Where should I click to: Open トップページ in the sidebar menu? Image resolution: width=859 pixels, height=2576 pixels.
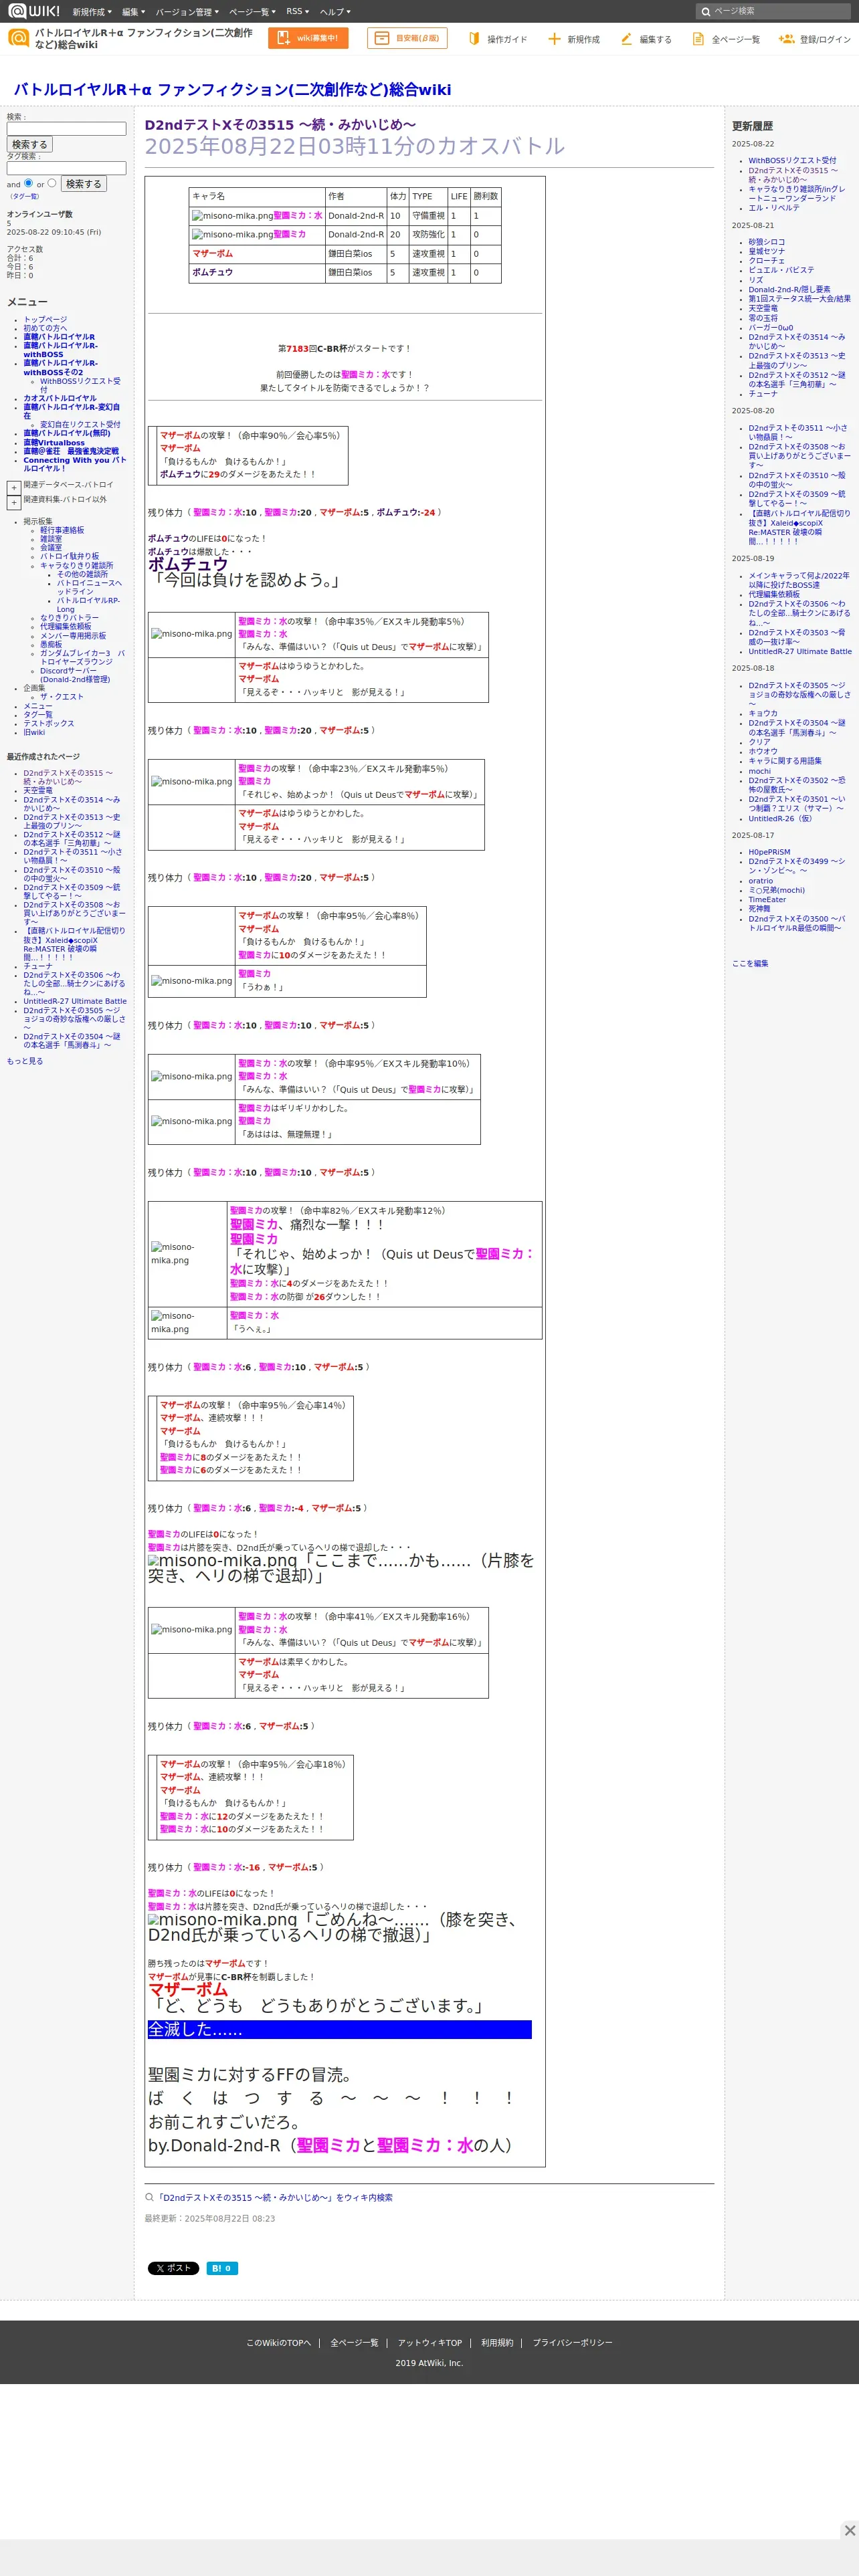(45, 320)
